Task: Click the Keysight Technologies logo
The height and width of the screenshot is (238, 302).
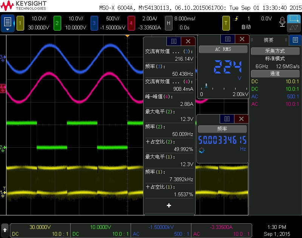Action: pyautogui.click(x=23, y=6)
